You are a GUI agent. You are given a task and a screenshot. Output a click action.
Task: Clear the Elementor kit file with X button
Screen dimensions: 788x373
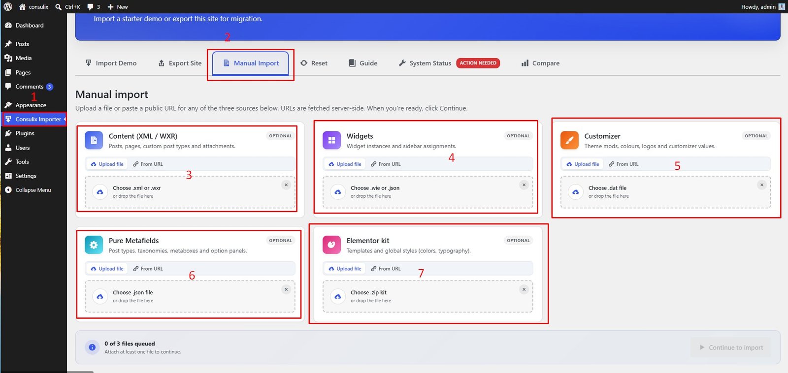click(524, 289)
